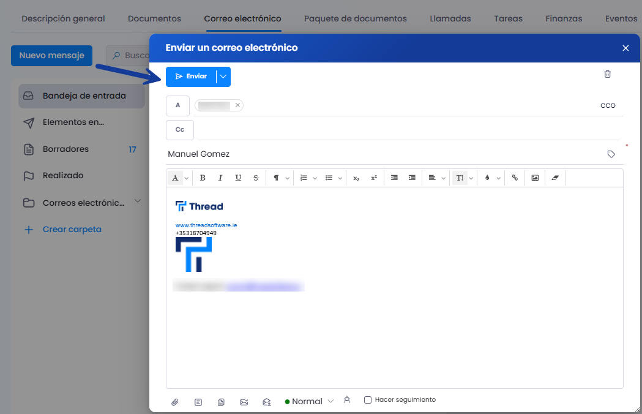Click the text template icon at bottom
Image resolution: width=642 pixels, height=414 pixels.
(x=198, y=402)
